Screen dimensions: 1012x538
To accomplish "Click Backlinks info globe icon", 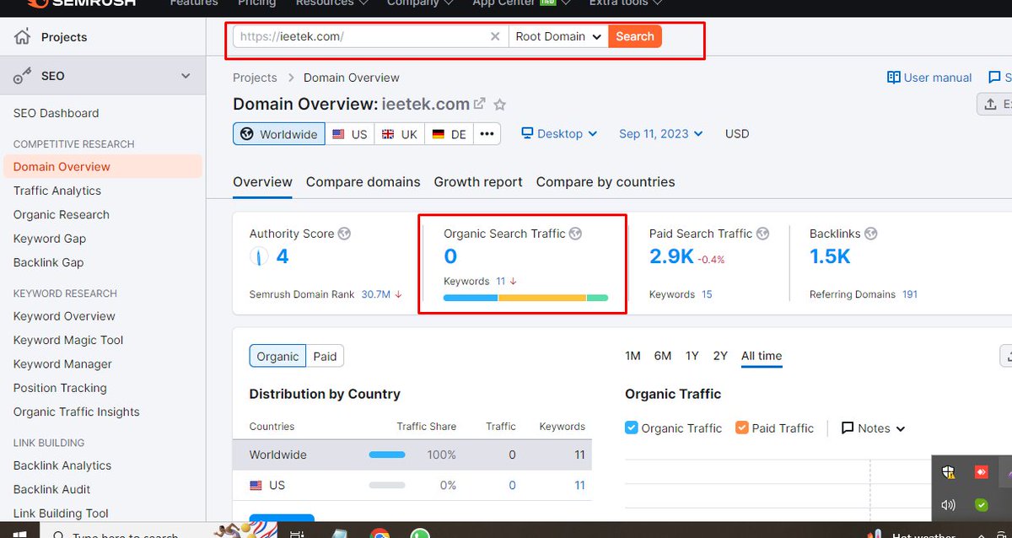I will [871, 234].
